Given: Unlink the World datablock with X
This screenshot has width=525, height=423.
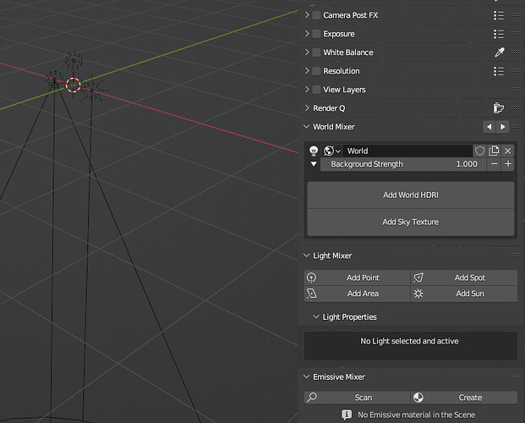Looking at the screenshot, I should tap(507, 151).
